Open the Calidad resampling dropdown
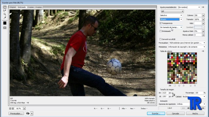Viewport: 209px width, 117px height. [x=194, y=97]
